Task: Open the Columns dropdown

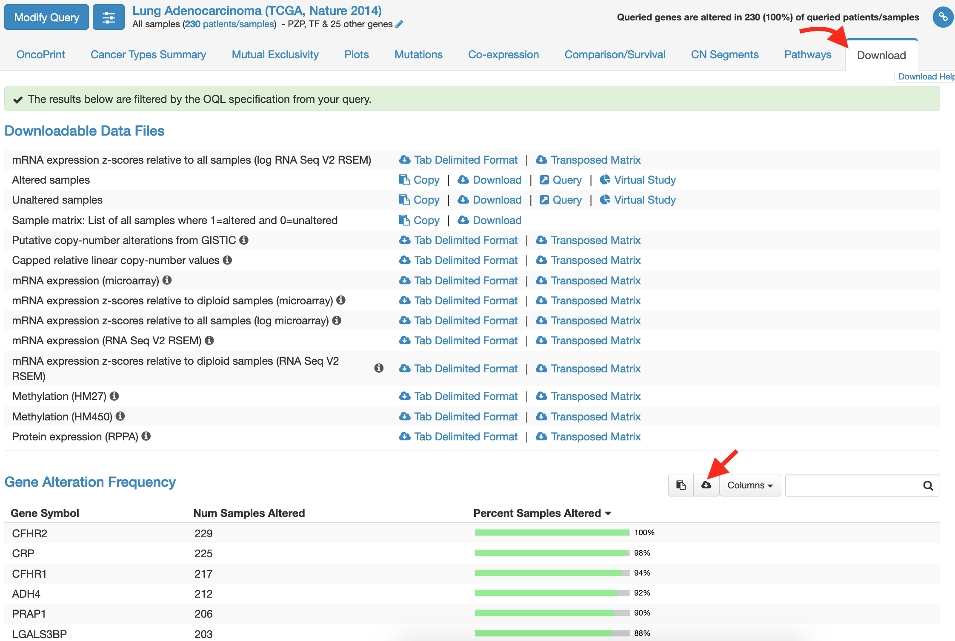Action: tap(750, 485)
